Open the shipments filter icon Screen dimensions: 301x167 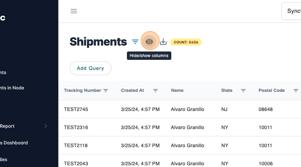coord(135,42)
